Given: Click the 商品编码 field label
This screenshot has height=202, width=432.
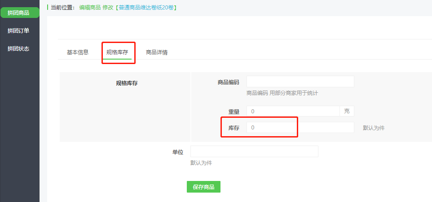Looking at the screenshot, I should [x=229, y=82].
